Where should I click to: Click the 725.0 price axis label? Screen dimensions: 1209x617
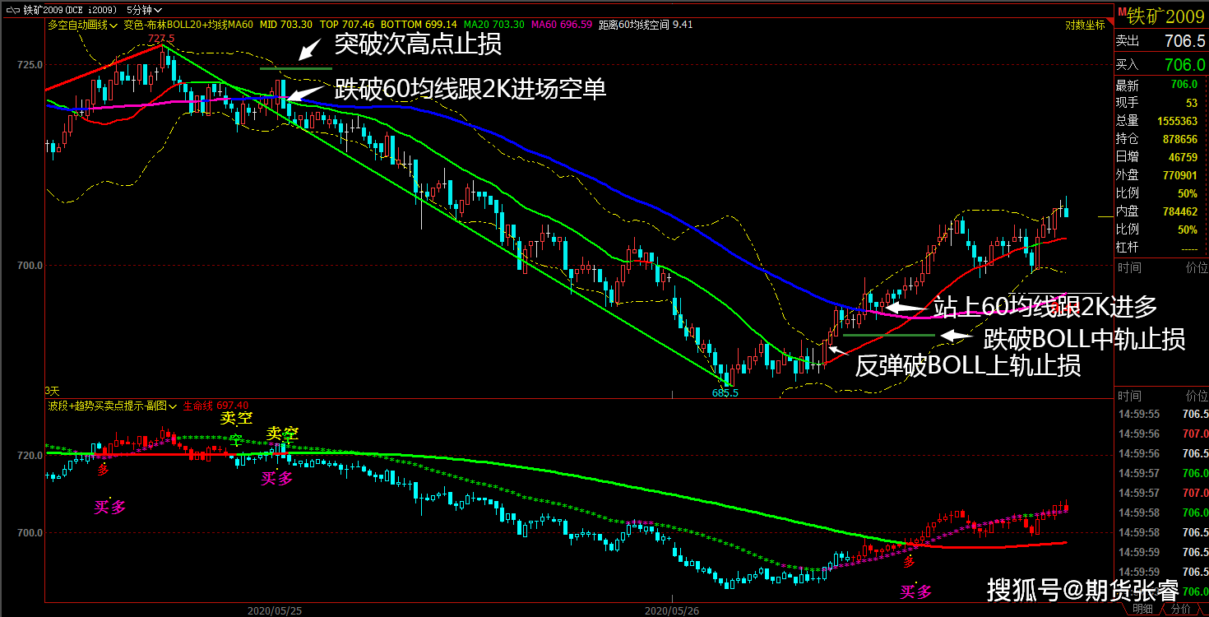pos(30,64)
